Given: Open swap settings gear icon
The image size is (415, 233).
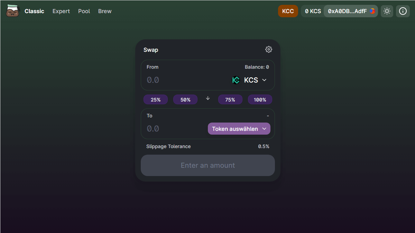Looking at the screenshot, I should (269, 50).
